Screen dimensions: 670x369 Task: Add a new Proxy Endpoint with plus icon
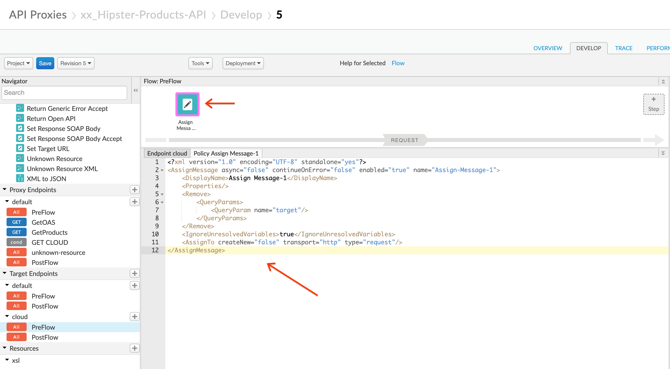click(x=134, y=190)
